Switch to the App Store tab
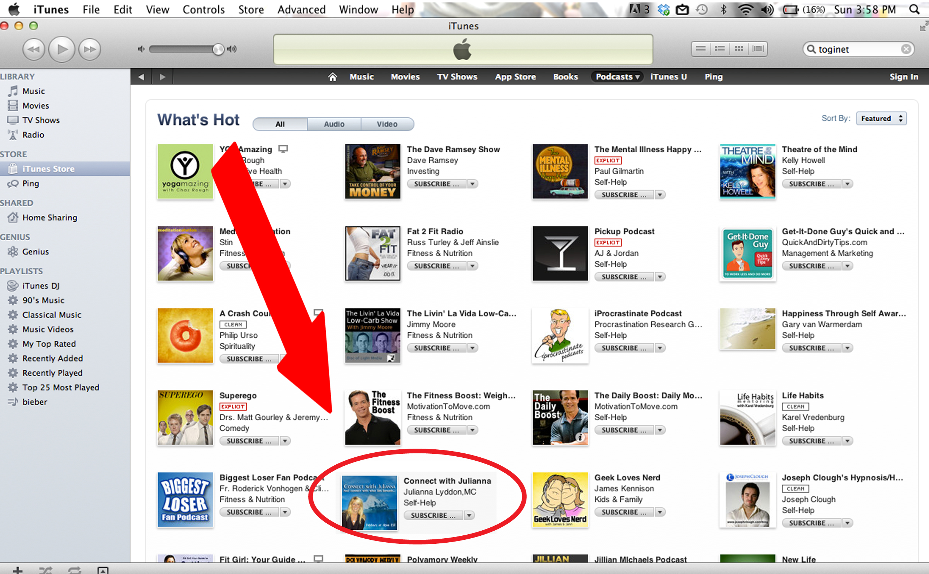The image size is (929, 574). 515,77
